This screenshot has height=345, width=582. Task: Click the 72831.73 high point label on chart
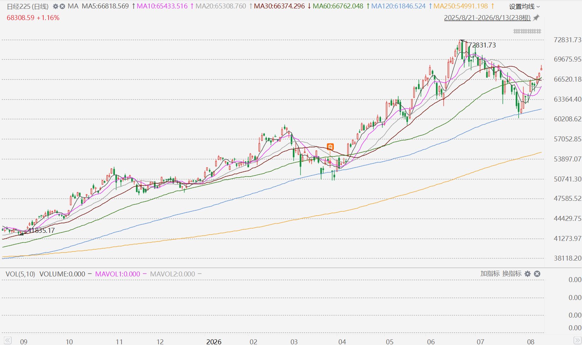(x=482, y=45)
